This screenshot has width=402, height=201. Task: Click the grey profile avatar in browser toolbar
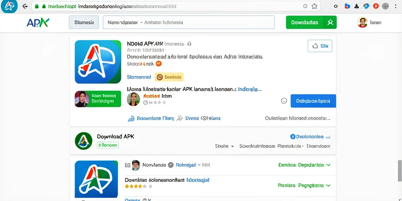tap(386, 6)
